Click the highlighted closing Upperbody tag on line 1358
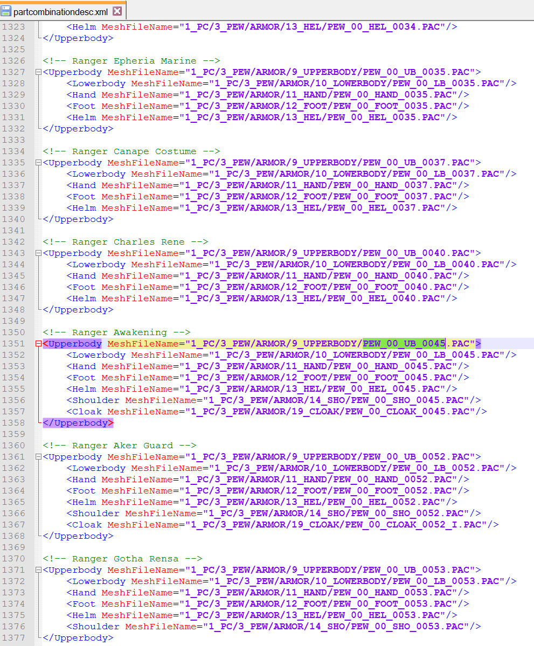The width and height of the screenshot is (534, 646). (x=78, y=423)
